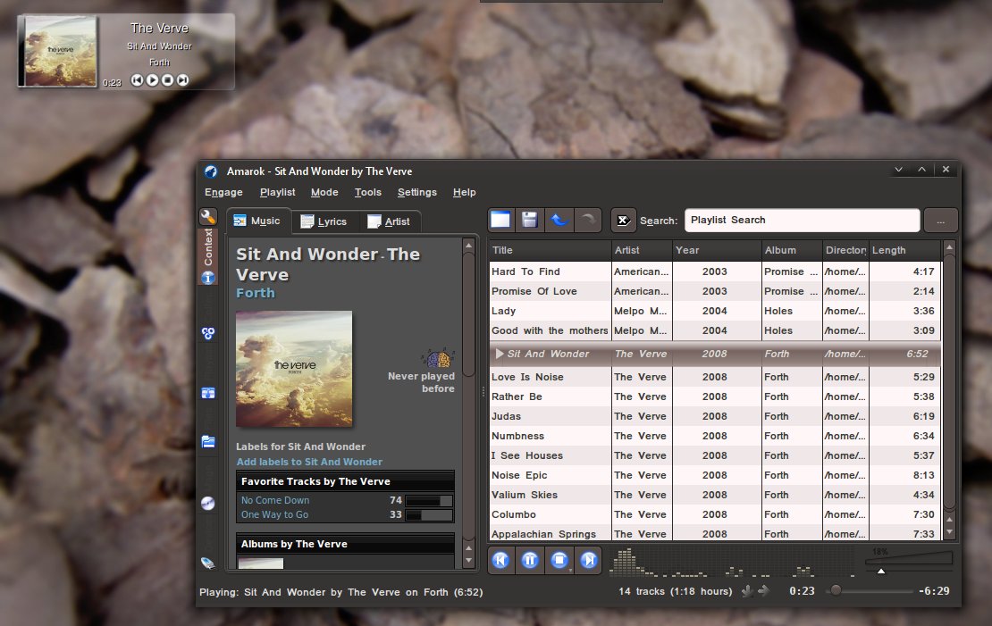Click the save playlist floppy icon
Screen dimensions: 992x626
[530, 220]
